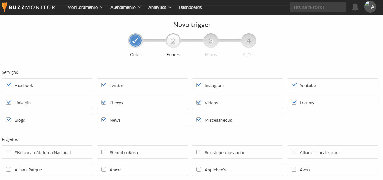Toggle the Miscellaneous service checkbox
Image resolution: width=383 pixels, height=180 pixels.
[199, 120]
